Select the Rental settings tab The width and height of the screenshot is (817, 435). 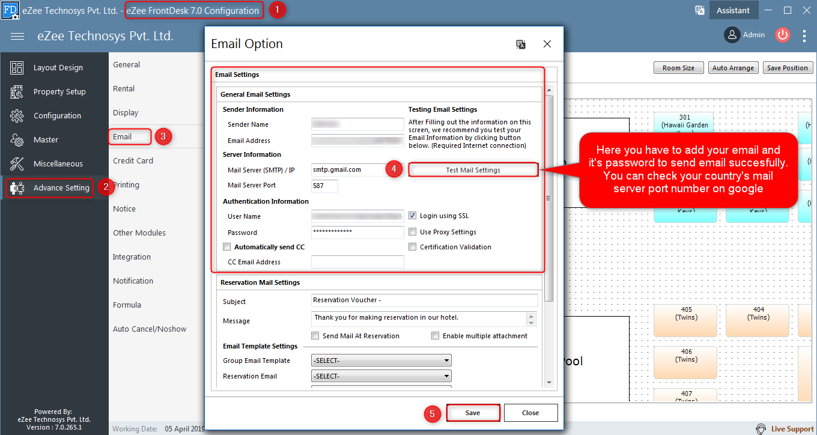pos(124,89)
